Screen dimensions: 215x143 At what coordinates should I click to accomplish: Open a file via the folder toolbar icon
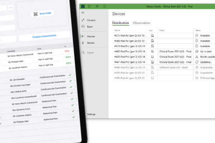click(x=97, y=6)
